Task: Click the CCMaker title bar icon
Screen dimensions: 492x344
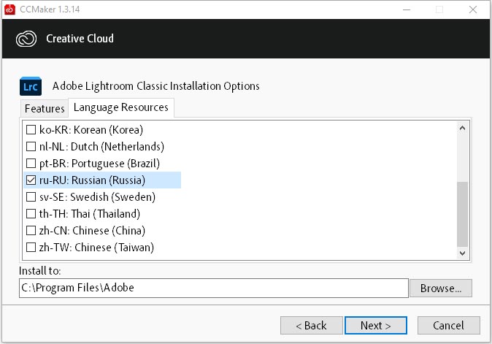Action: pyautogui.click(x=9, y=9)
